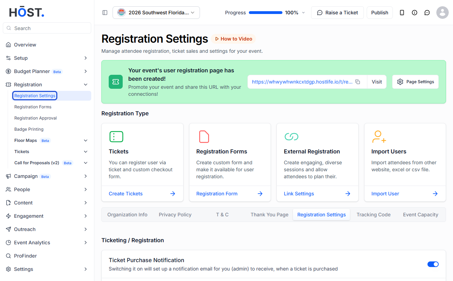Switch to Thank You Page tab
This screenshot has width=453, height=281.
pyautogui.click(x=269, y=215)
